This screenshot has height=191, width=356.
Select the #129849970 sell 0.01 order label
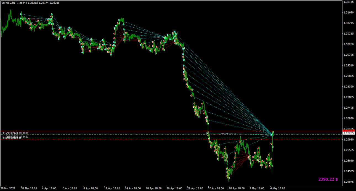coord(15,133)
